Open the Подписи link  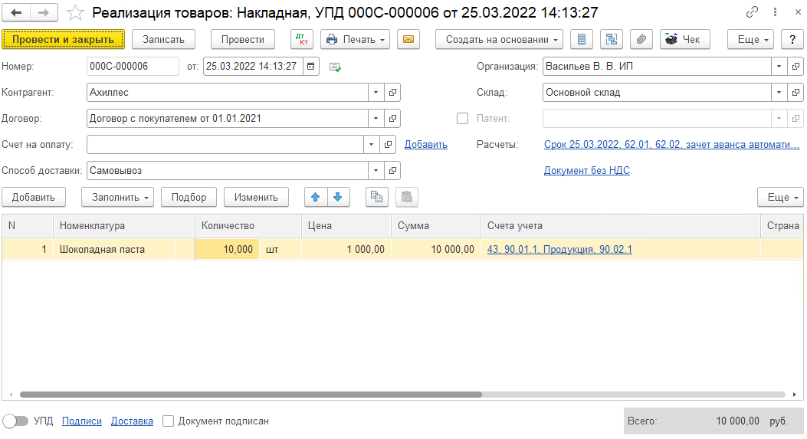[82, 421]
